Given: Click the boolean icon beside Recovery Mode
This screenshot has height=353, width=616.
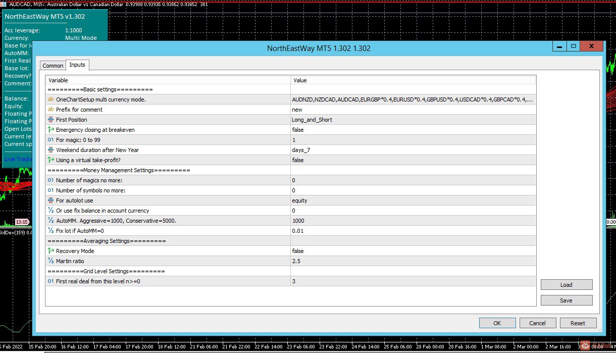Looking at the screenshot, I should (x=50, y=251).
